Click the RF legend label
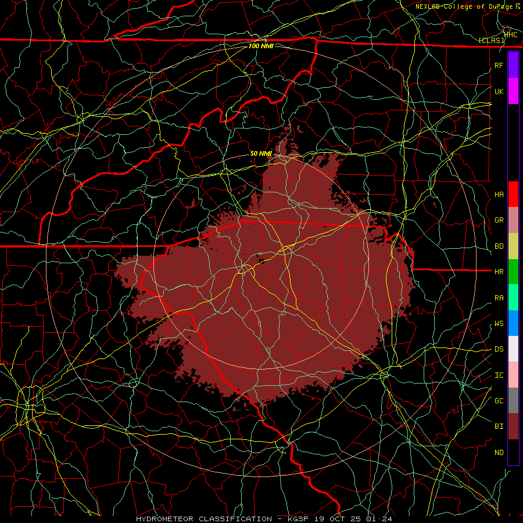Screen dimensions: 523x523 point(499,65)
